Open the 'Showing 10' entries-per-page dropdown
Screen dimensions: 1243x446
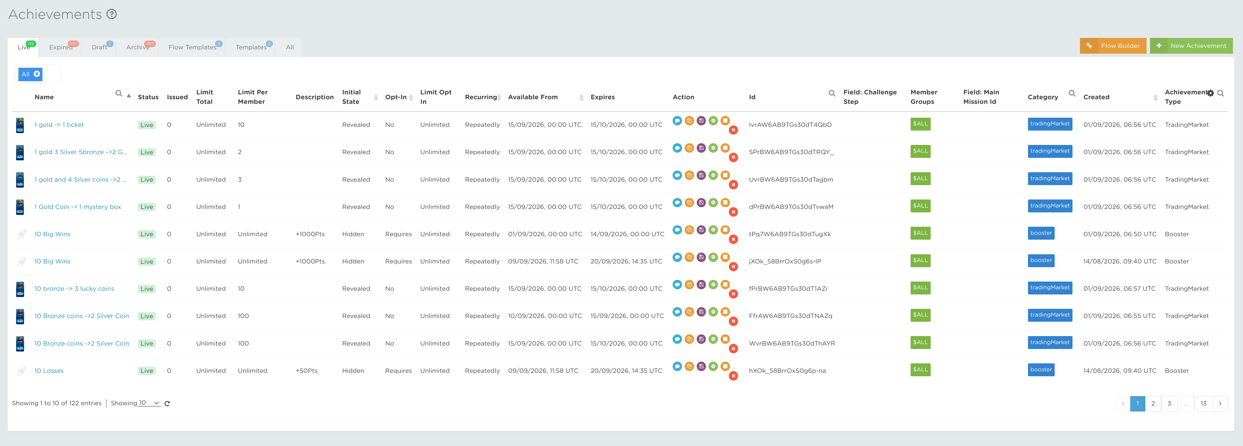149,403
